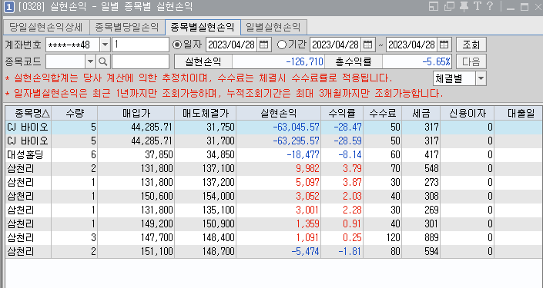The image size is (543, 288).
Task: Pin the window with the pushpin icon
Action: pos(464,7)
